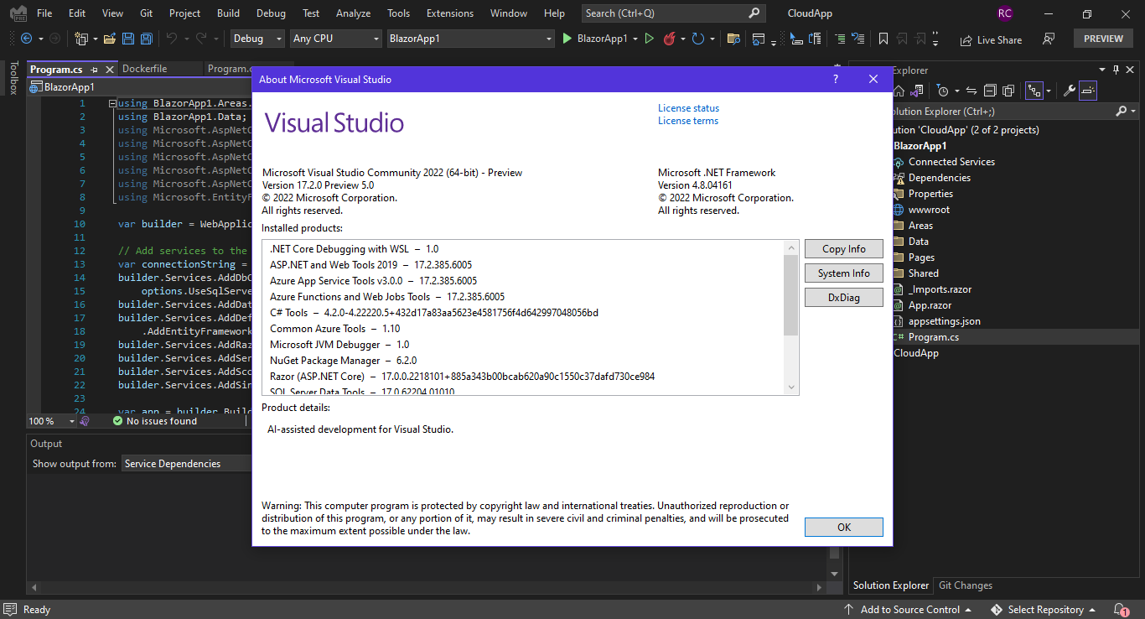Start without debugging using hollow play icon

coord(649,39)
